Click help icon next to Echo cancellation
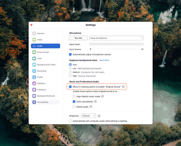Viewport: 181px width, 146px height. [x=95, y=101]
